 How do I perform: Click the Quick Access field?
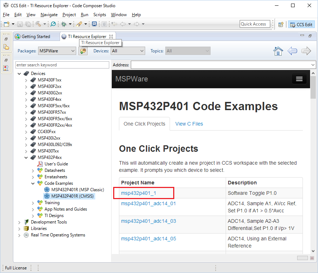pyautogui.click(x=255, y=24)
